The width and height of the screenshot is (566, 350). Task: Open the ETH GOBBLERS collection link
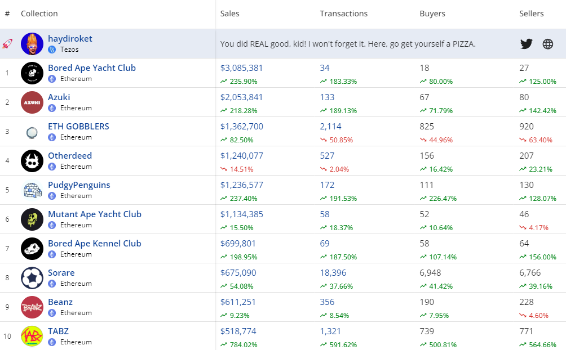(78, 127)
